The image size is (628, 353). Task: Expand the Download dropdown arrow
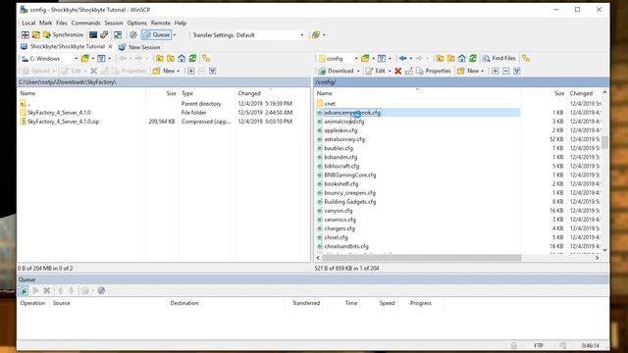coord(358,71)
